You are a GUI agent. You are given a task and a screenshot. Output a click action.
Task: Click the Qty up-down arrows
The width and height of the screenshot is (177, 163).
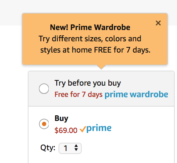pyautogui.click(x=76, y=148)
